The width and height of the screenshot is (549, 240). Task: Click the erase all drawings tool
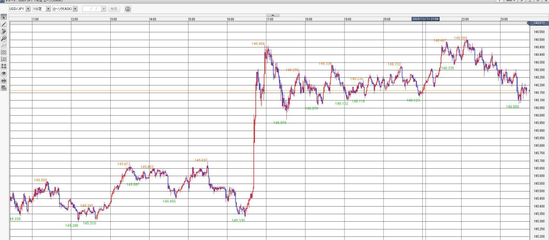(x=4, y=31)
